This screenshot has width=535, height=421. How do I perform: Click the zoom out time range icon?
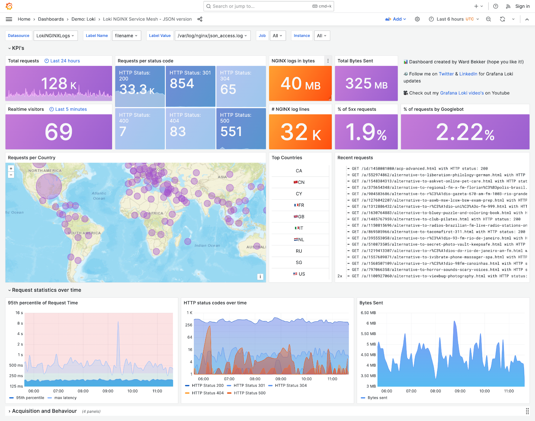[x=489, y=19]
